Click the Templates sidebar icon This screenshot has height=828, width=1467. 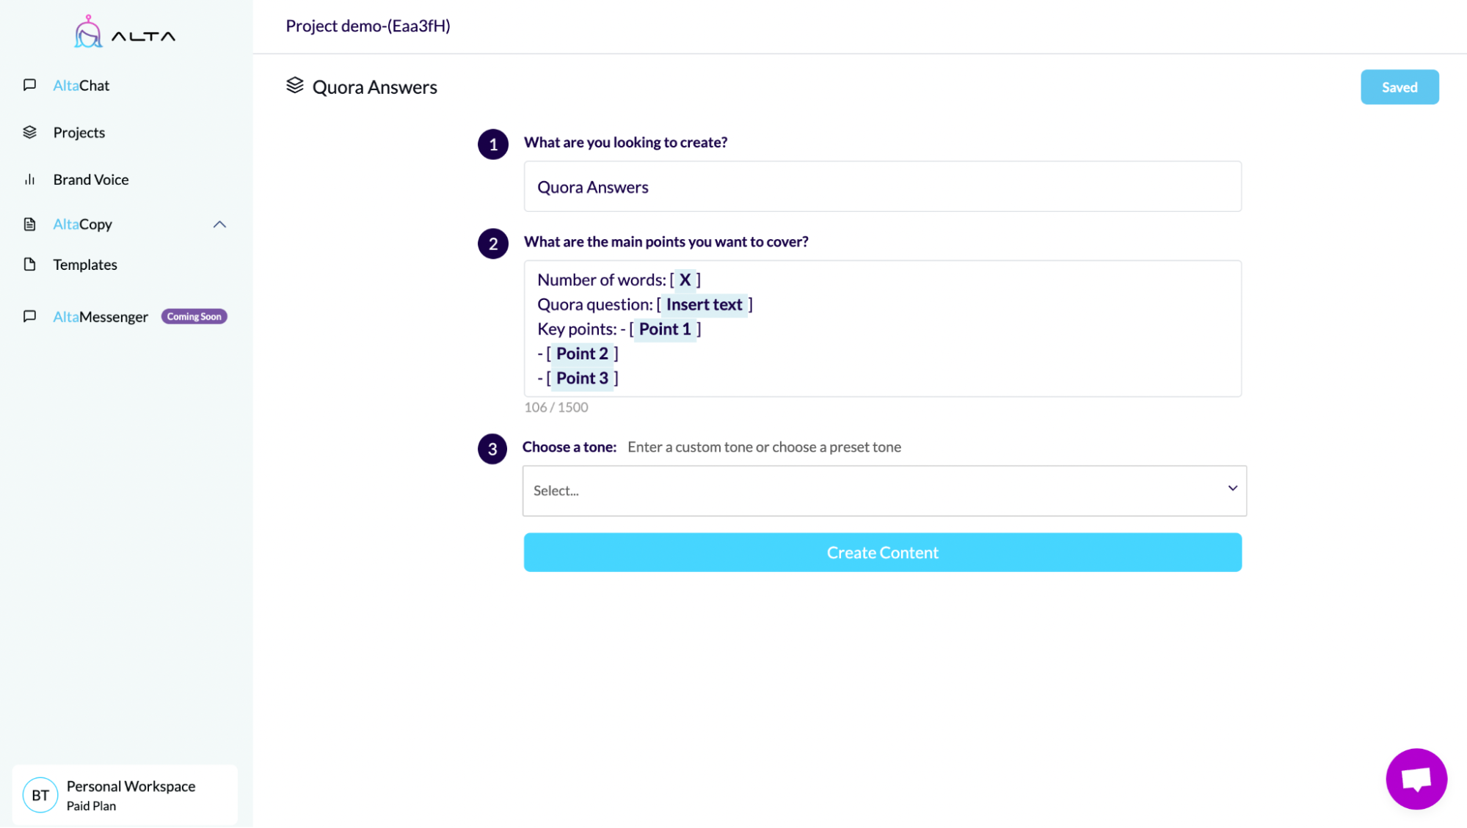30,264
